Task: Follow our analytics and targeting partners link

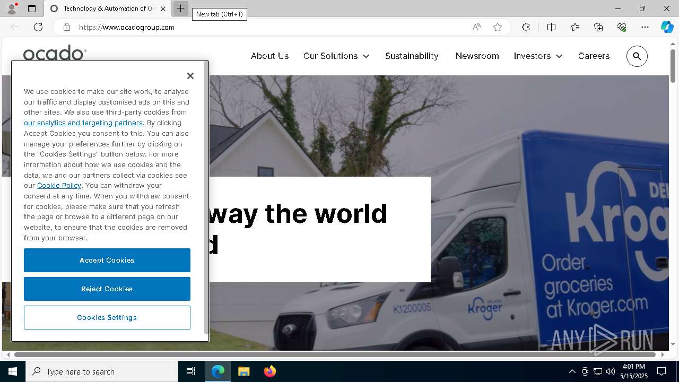Action: [83, 123]
